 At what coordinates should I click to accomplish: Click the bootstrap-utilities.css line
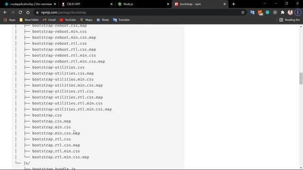tap(58, 67)
